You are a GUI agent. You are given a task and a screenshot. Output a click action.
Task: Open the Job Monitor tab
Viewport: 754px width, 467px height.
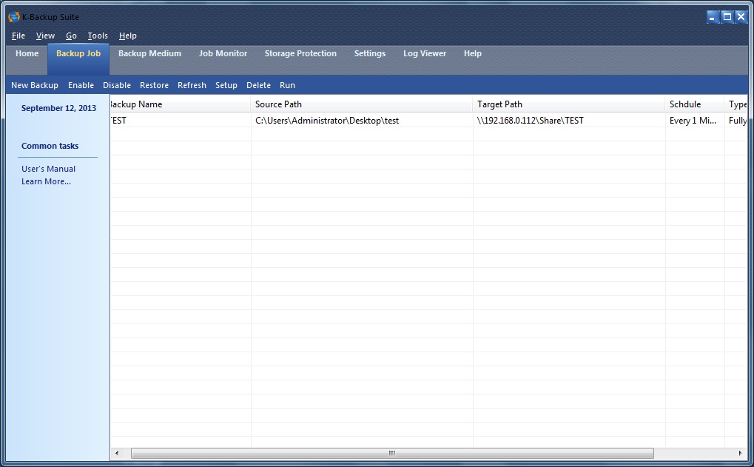click(223, 53)
